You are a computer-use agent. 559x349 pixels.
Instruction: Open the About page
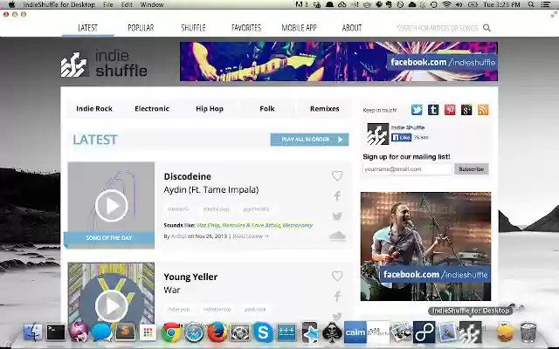pyautogui.click(x=352, y=28)
